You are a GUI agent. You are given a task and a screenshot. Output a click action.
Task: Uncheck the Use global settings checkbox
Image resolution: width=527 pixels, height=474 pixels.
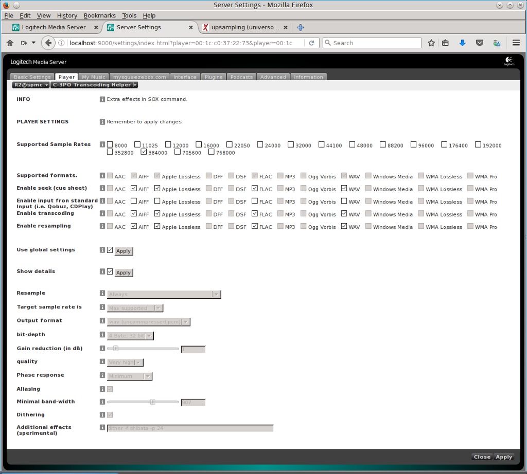point(110,250)
